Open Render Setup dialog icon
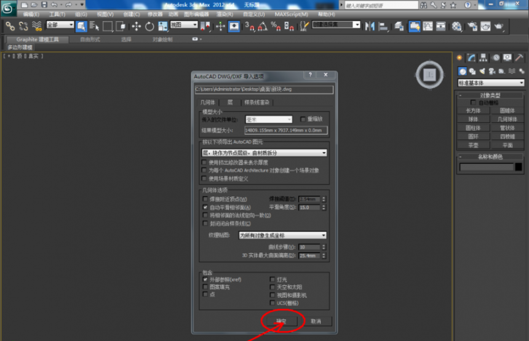529x341 pixels. click(x=472, y=26)
